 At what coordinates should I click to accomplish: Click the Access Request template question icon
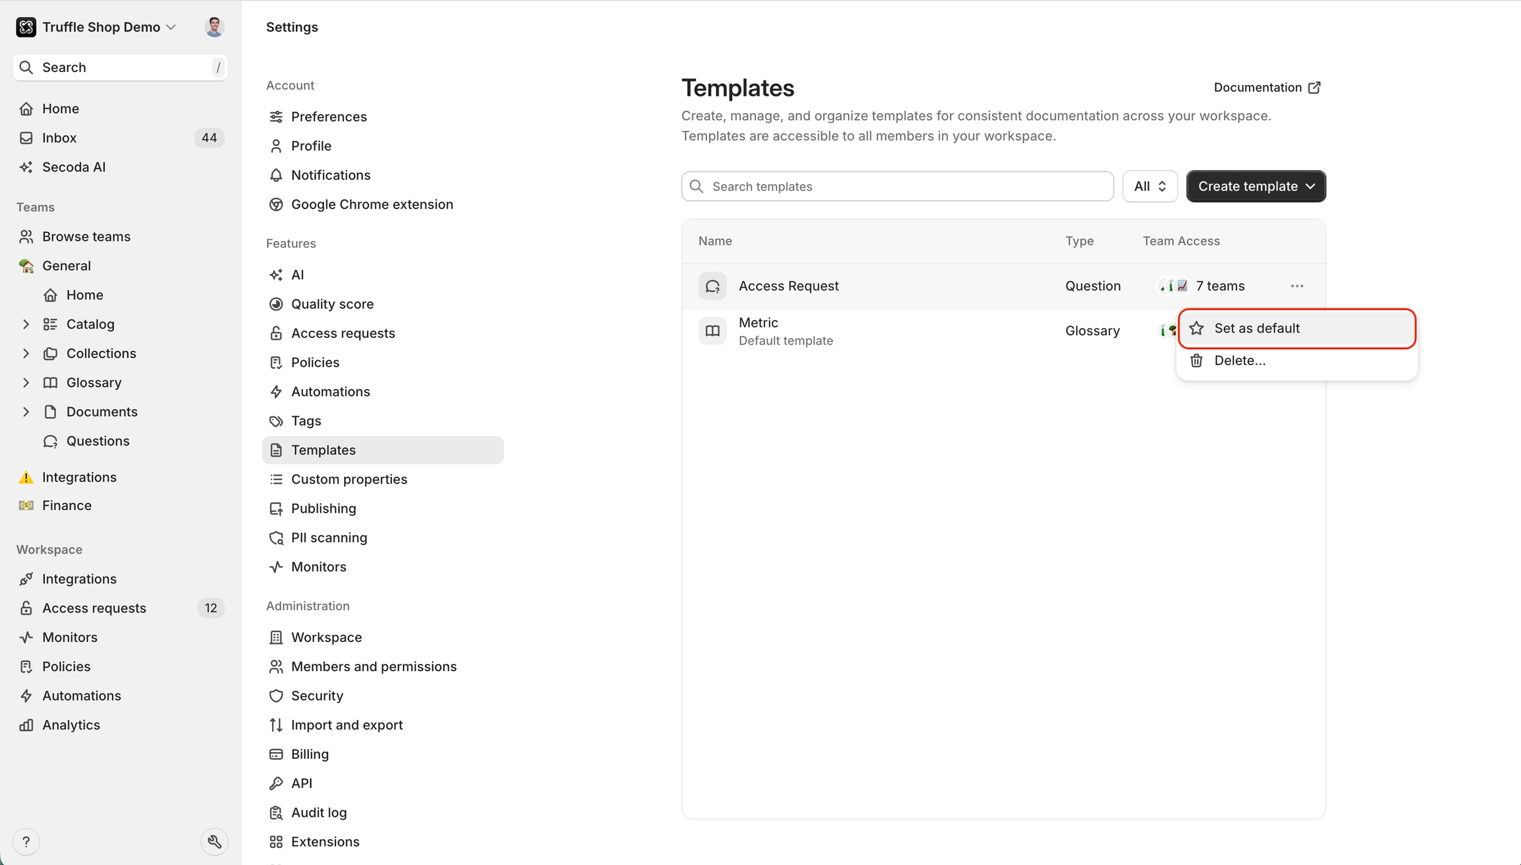712,286
